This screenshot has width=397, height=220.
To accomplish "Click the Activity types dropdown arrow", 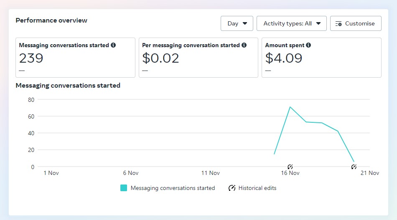I will tap(318, 23).
